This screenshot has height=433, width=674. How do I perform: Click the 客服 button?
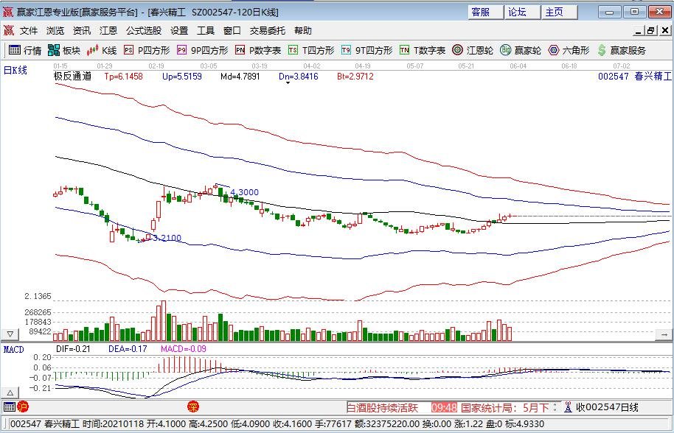pos(480,12)
